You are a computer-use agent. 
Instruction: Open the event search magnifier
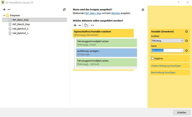click(x=64, y=10)
